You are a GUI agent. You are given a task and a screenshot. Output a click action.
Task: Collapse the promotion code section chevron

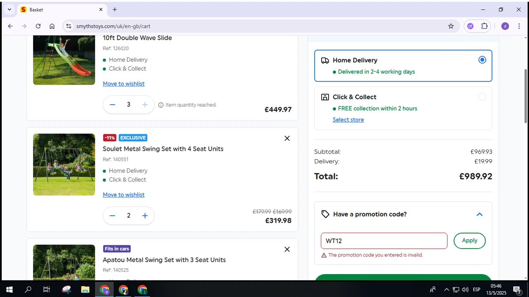(479, 214)
